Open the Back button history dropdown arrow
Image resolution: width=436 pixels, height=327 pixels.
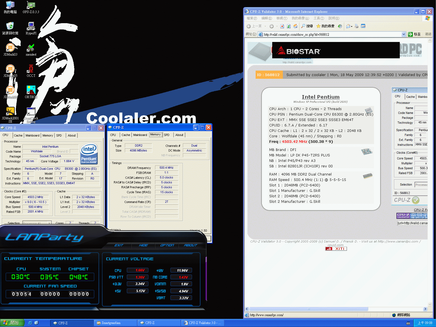tap(265, 26)
